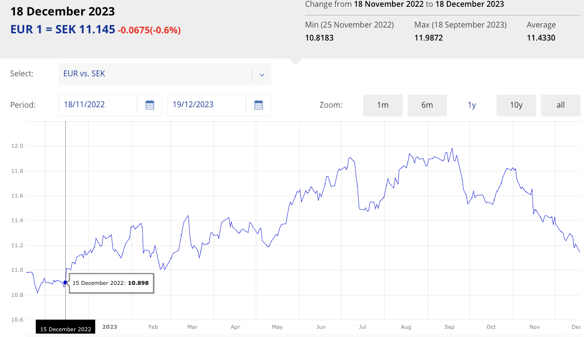Click the Feb label on the x-axis
Screen dimensions: 584x337
153,327
